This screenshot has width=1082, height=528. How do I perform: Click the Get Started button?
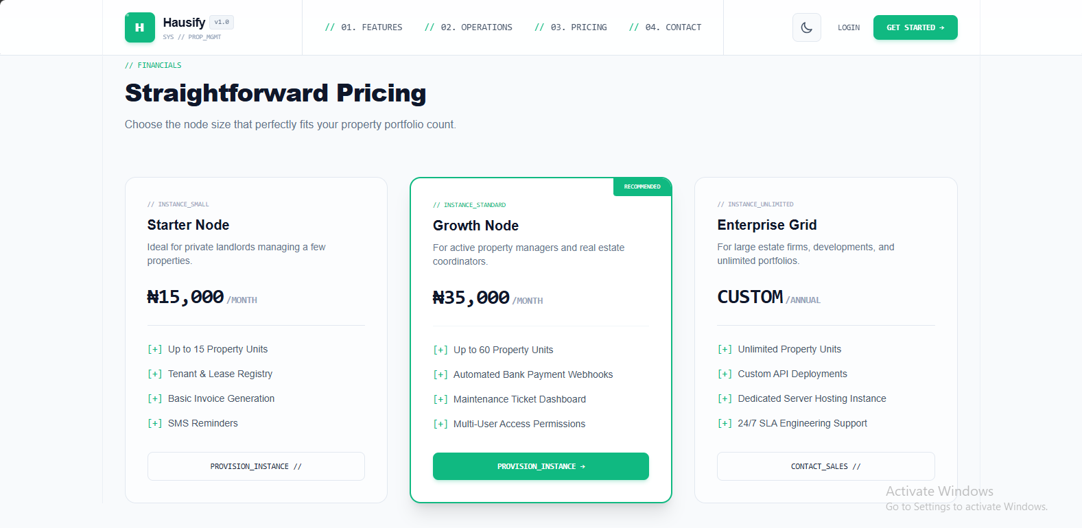pyautogui.click(x=915, y=27)
